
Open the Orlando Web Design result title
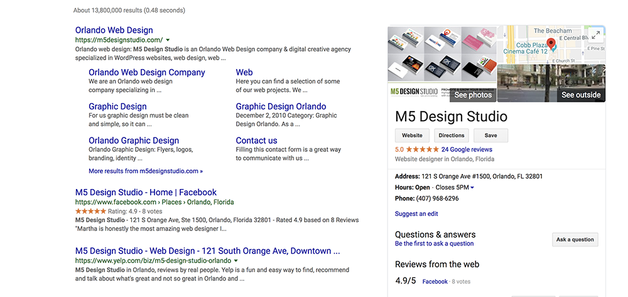(114, 30)
